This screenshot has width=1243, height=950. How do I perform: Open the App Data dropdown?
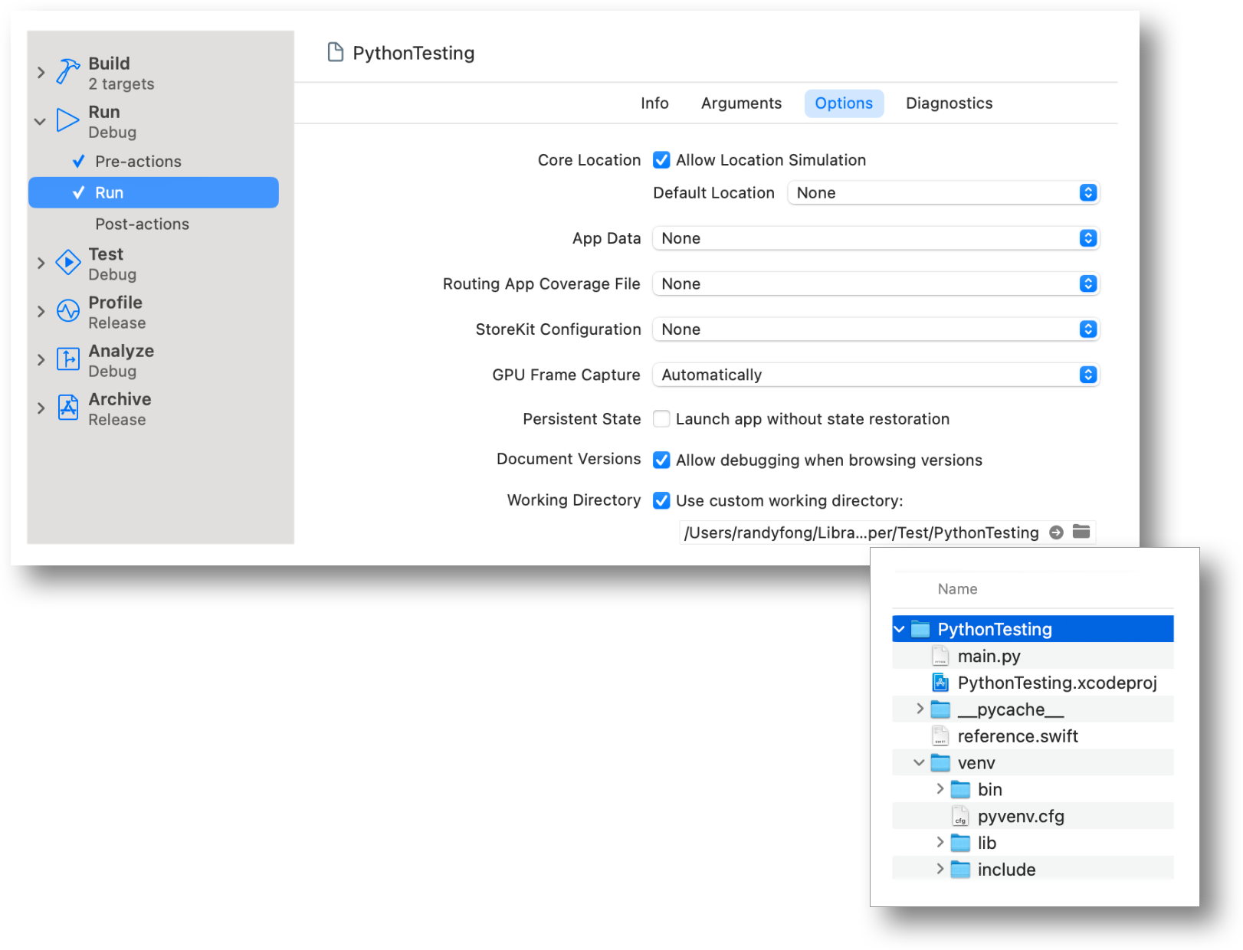tap(876, 238)
